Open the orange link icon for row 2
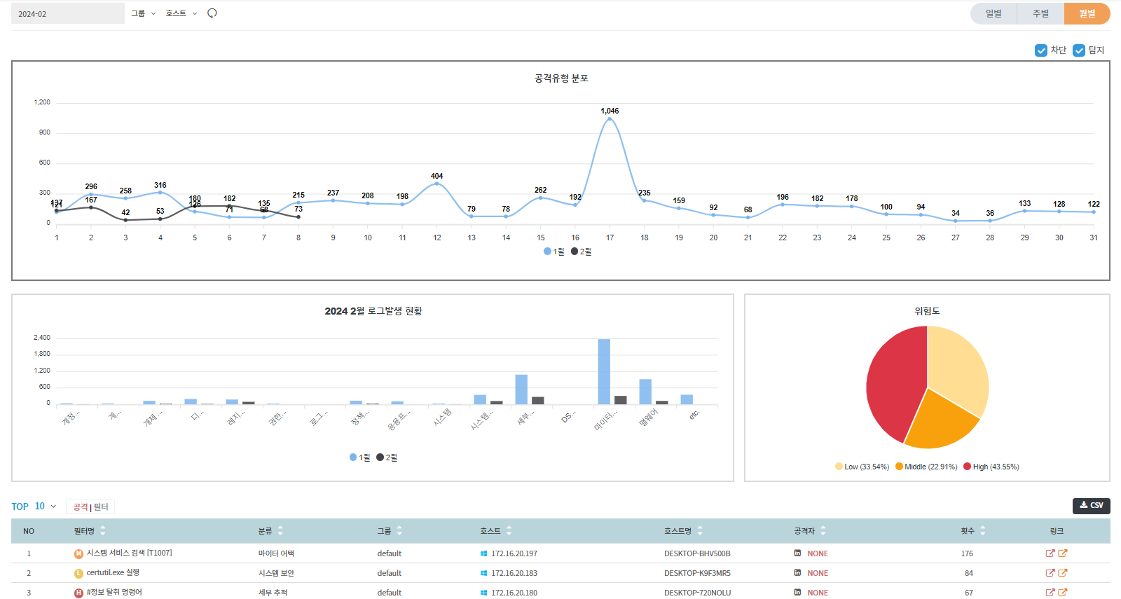This screenshot has width=1121, height=599. point(1062,573)
